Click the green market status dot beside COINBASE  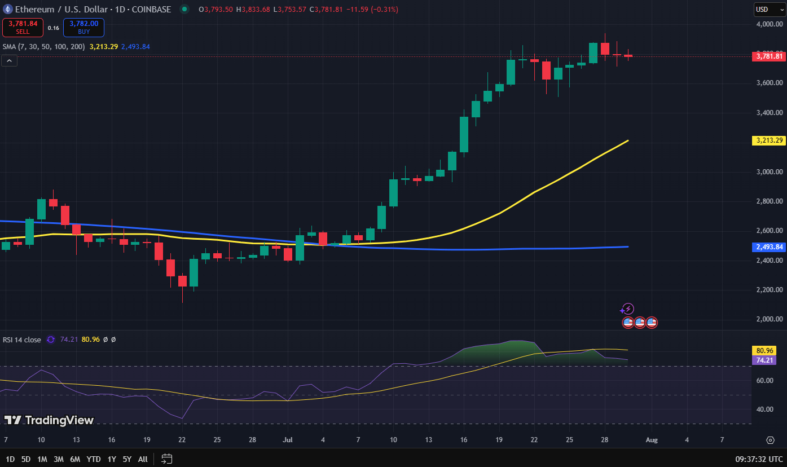point(183,9)
